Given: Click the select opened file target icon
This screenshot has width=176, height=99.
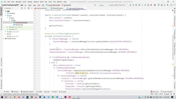Looking at the screenshot, I should tap(22, 8).
